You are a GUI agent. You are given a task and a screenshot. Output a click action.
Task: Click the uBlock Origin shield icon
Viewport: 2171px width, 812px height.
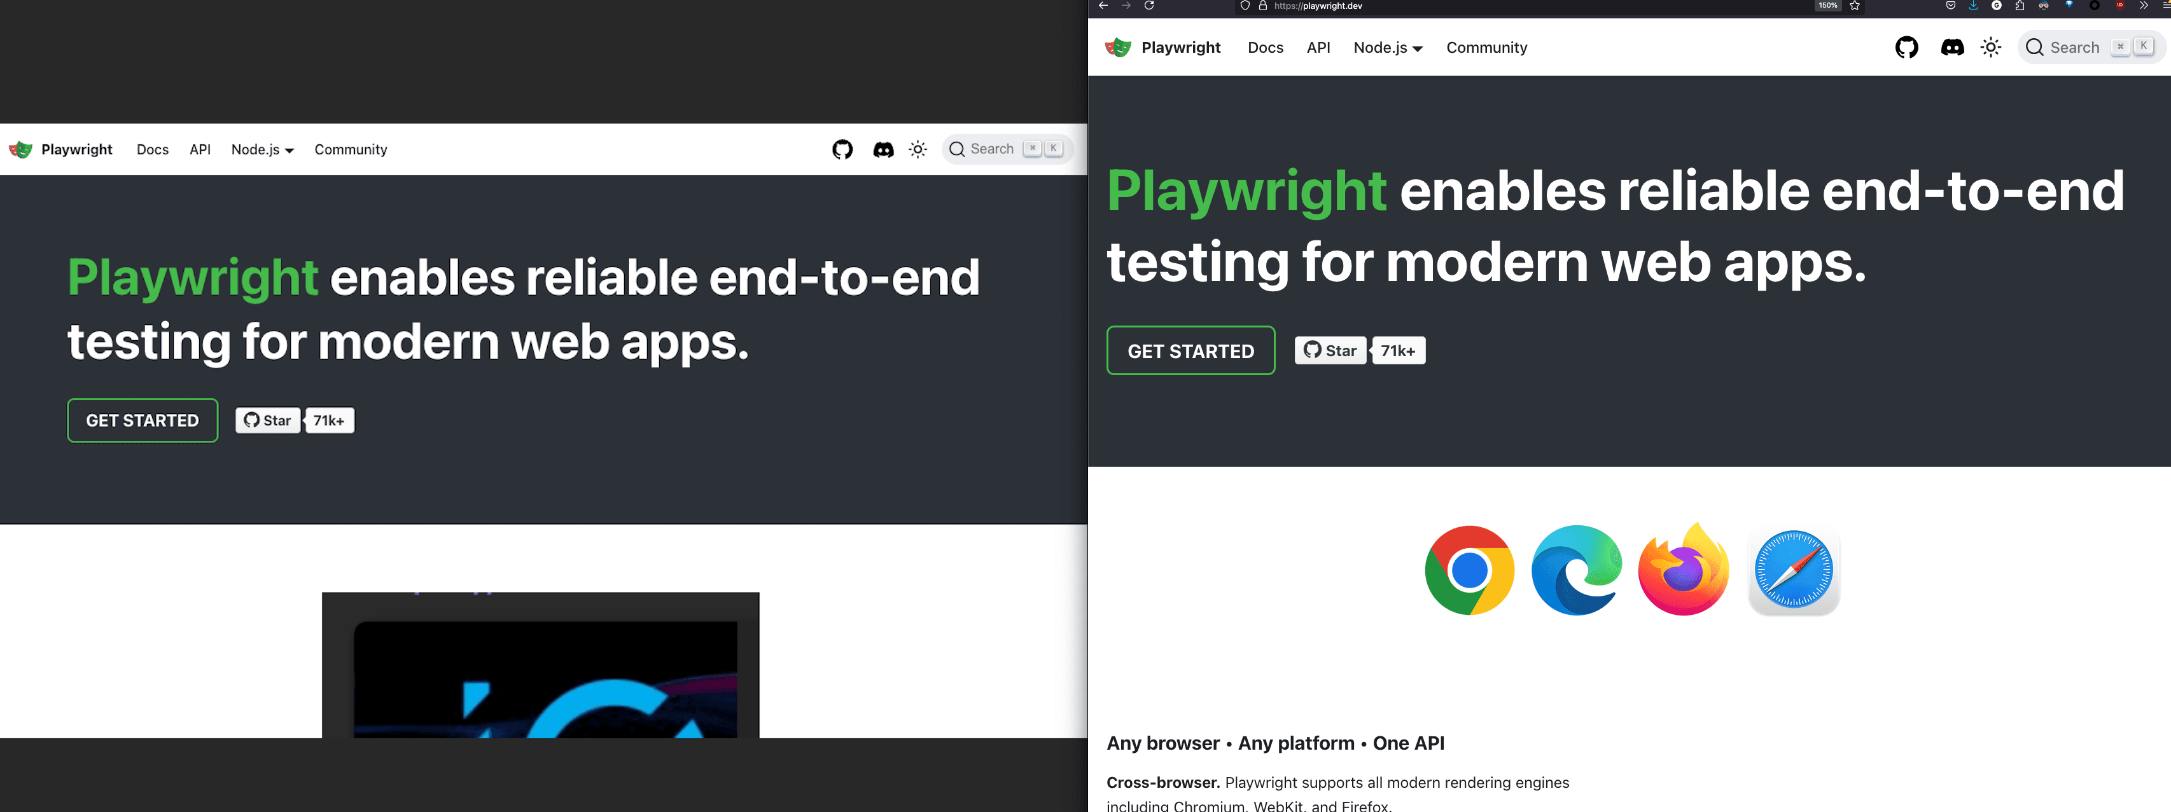pyautogui.click(x=2119, y=5)
